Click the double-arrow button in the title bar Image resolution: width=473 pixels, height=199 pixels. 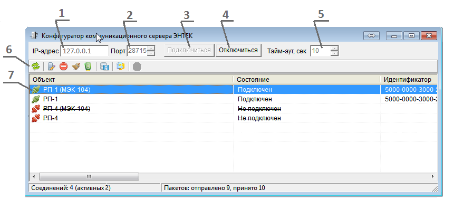point(371,36)
